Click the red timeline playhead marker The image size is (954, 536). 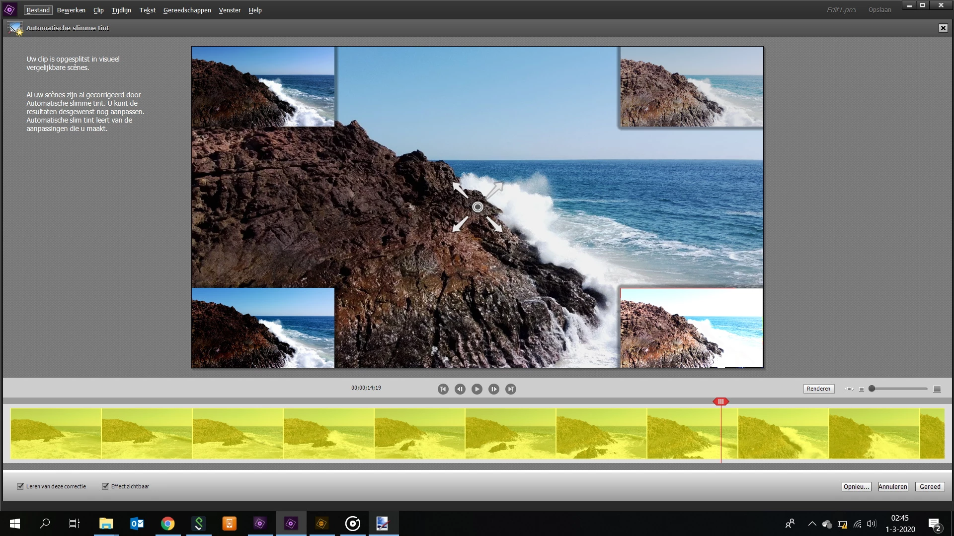[720, 402]
